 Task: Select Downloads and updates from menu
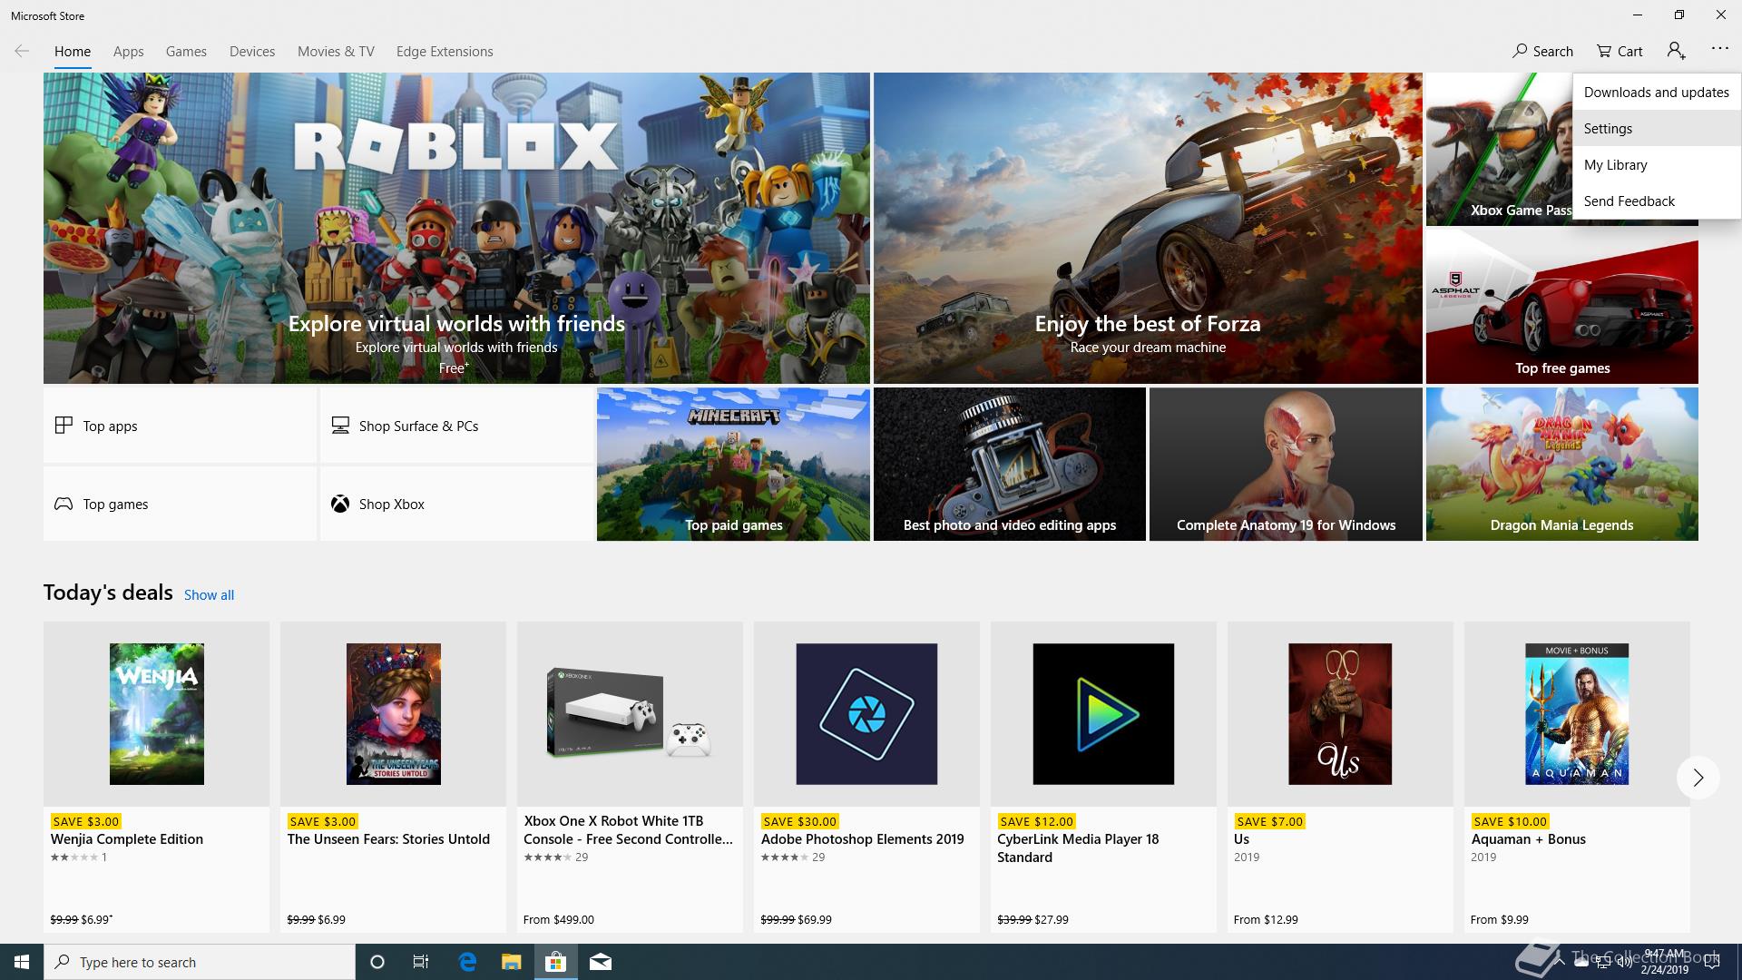(x=1656, y=93)
